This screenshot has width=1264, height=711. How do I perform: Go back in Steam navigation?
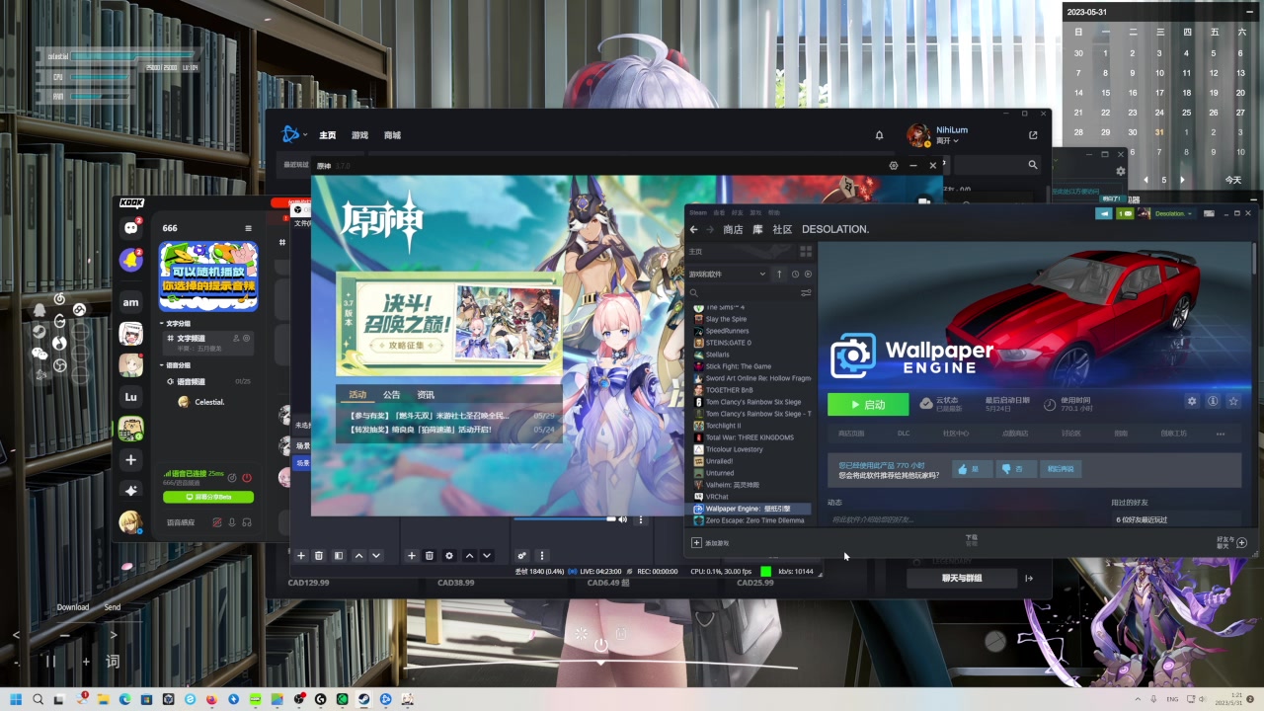(693, 229)
